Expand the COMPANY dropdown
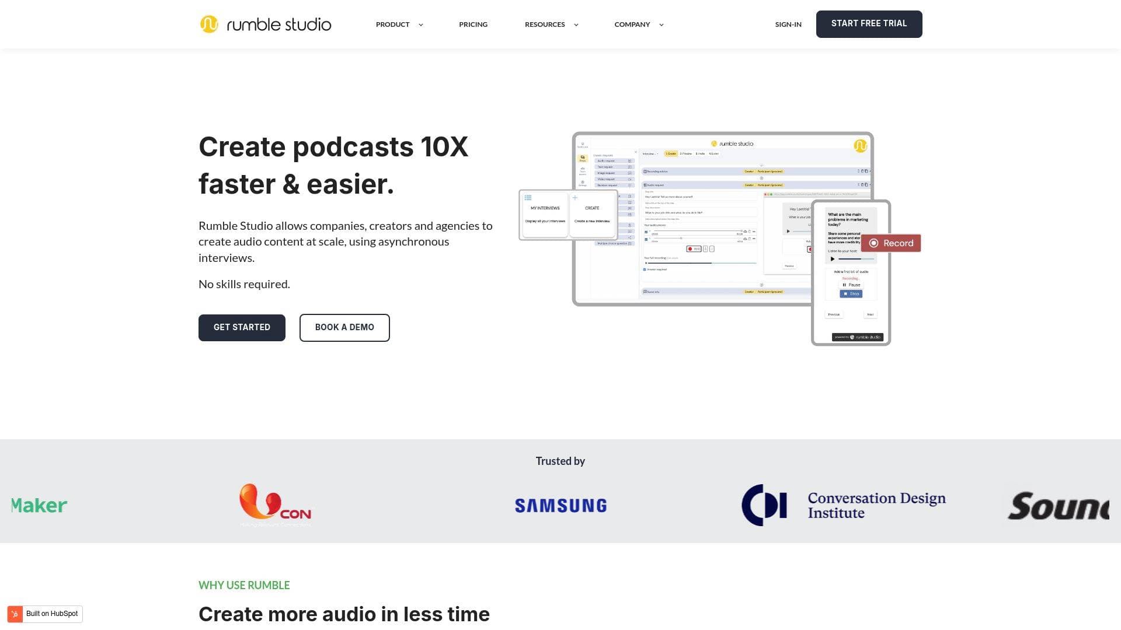The image size is (1121, 630). point(632,24)
